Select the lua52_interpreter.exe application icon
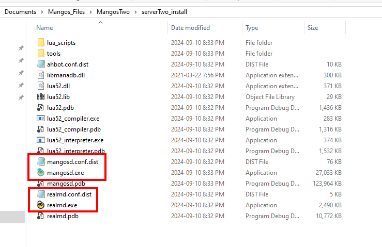382x247 pixels. pos(41,140)
